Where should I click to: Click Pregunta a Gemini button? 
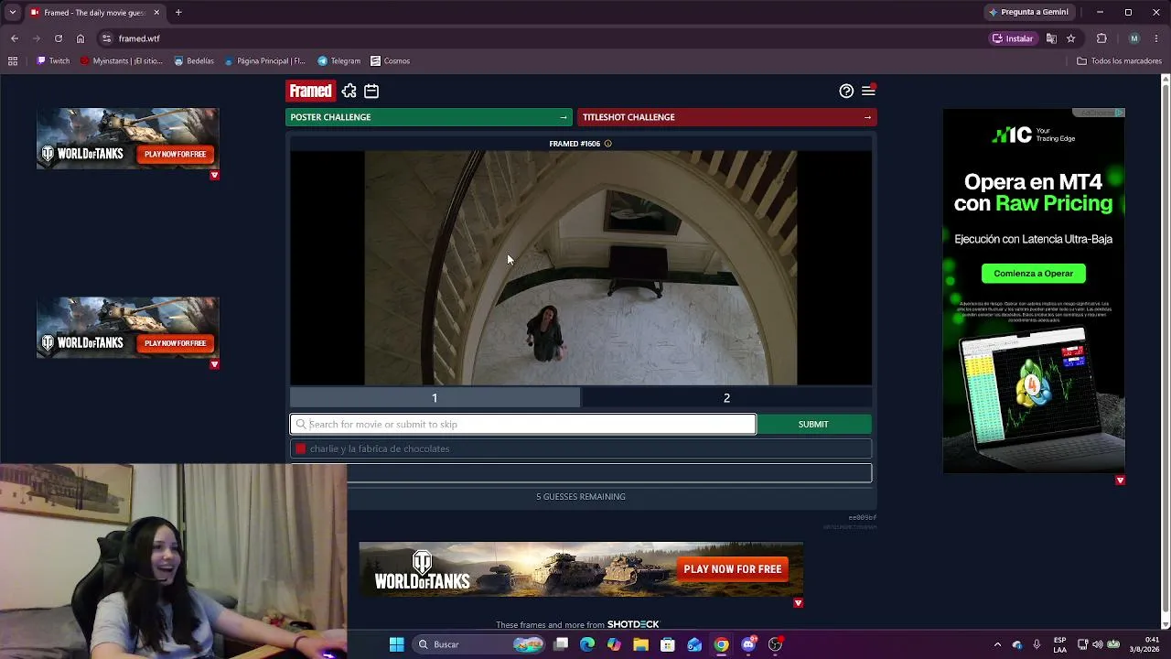pos(1028,12)
